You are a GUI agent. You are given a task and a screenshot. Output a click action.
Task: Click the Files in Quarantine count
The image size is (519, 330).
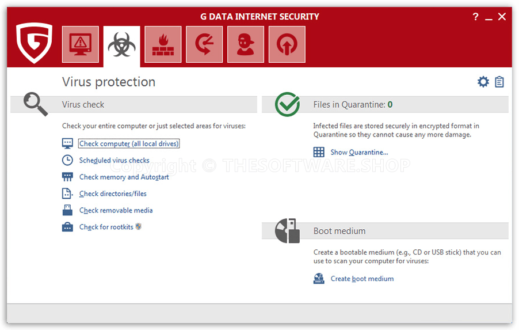[x=390, y=105]
